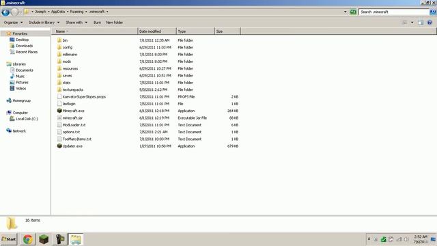Select the mods folder icon
The height and width of the screenshot is (246, 437).
point(59,61)
